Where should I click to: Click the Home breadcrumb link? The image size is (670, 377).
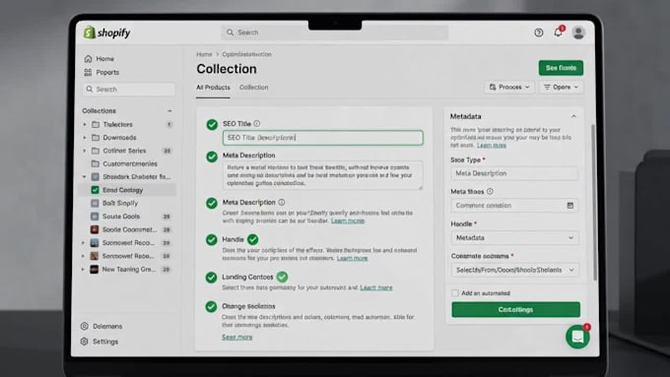click(204, 54)
